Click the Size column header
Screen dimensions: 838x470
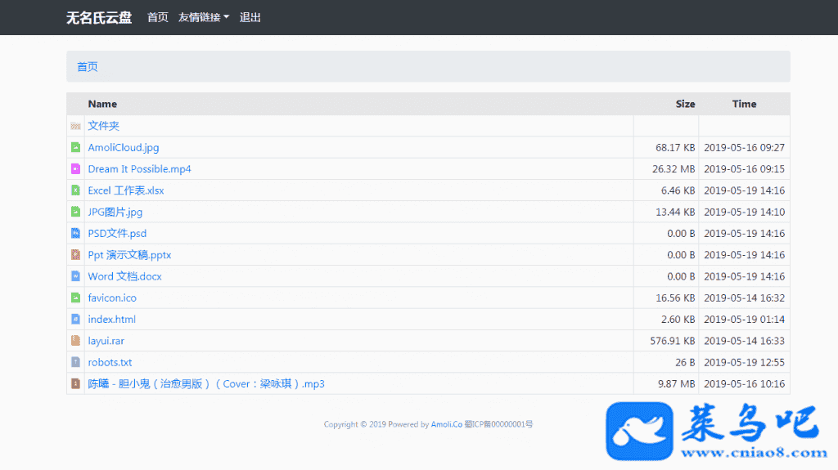685,104
